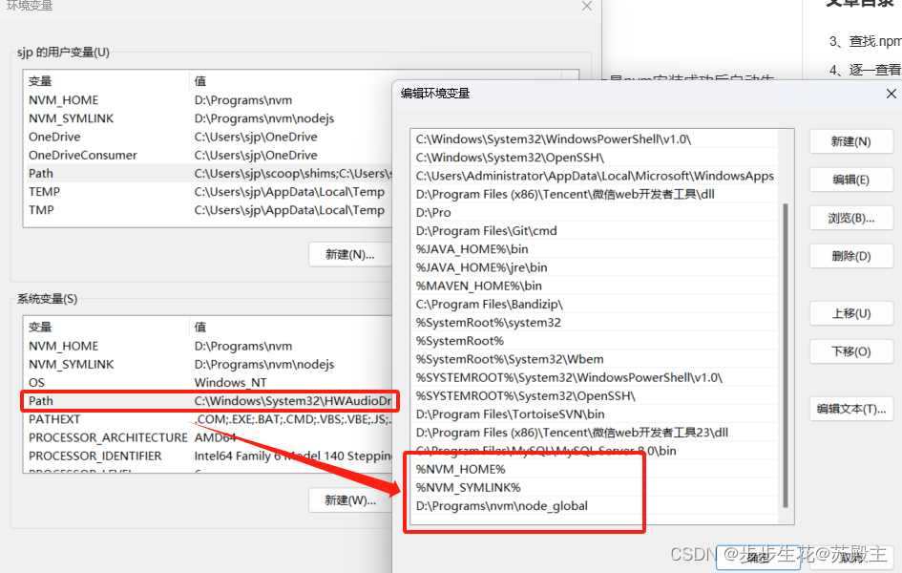This screenshot has height=573, width=902.
Task: Close the 编辑环境变量 dialog
Action: (891, 94)
